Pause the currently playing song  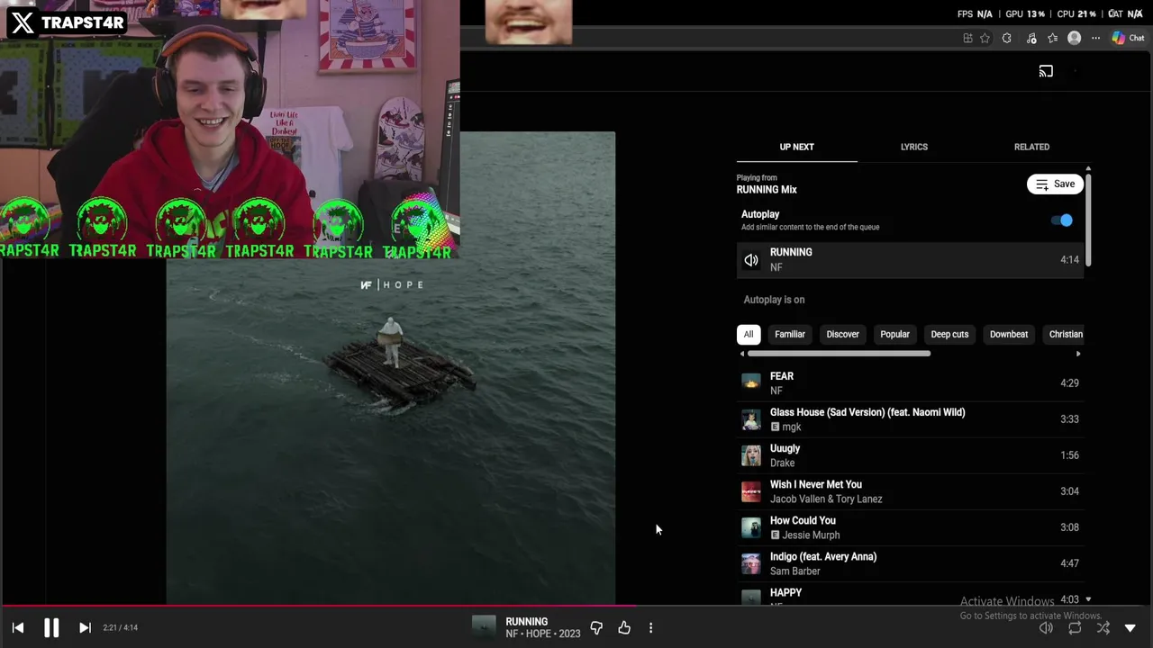[x=51, y=628]
